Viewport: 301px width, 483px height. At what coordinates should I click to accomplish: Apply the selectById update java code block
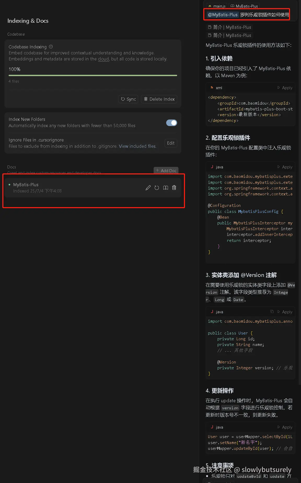point(285,427)
